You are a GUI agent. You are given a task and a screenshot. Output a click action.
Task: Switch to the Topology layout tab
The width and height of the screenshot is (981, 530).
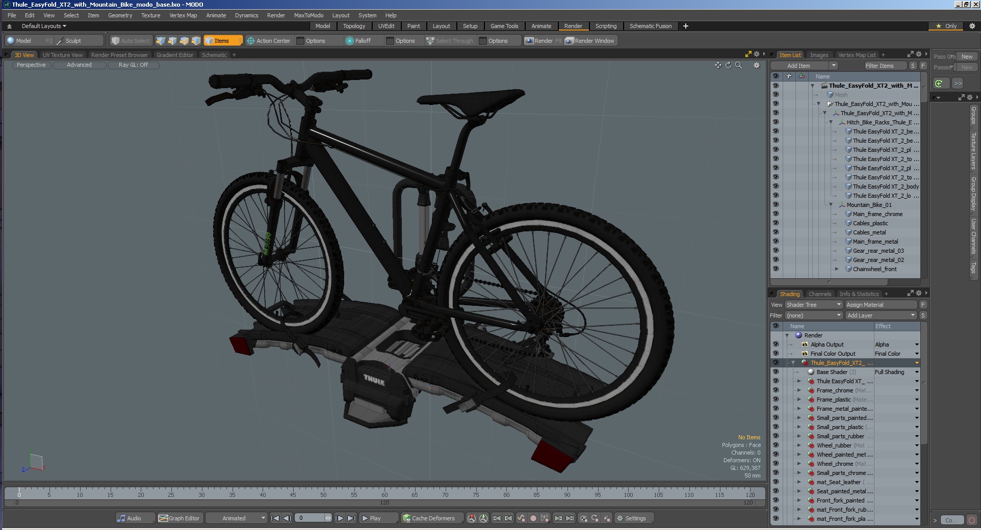[x=354, y=26]
